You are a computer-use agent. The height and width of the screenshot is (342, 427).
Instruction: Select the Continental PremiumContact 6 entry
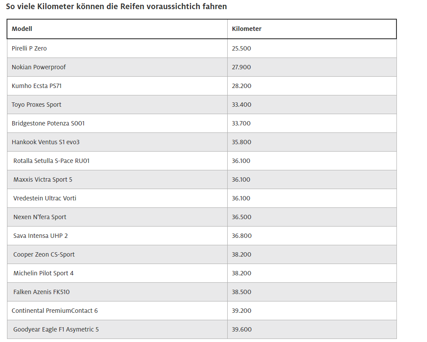point(55,311)
